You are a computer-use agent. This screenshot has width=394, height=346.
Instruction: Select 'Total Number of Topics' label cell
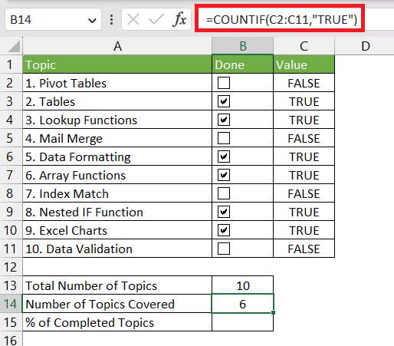pos(117,285)
